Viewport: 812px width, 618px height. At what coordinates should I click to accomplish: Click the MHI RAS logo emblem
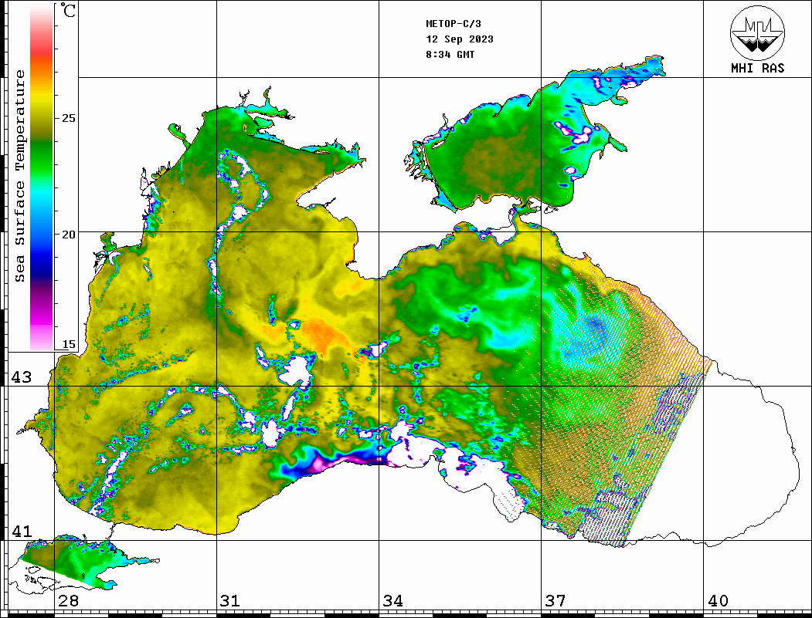tap(757, 32)
